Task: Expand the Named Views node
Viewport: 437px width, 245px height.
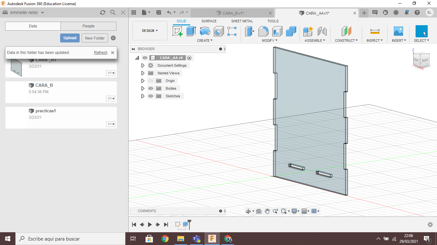Action: click(x=143, y=73)
